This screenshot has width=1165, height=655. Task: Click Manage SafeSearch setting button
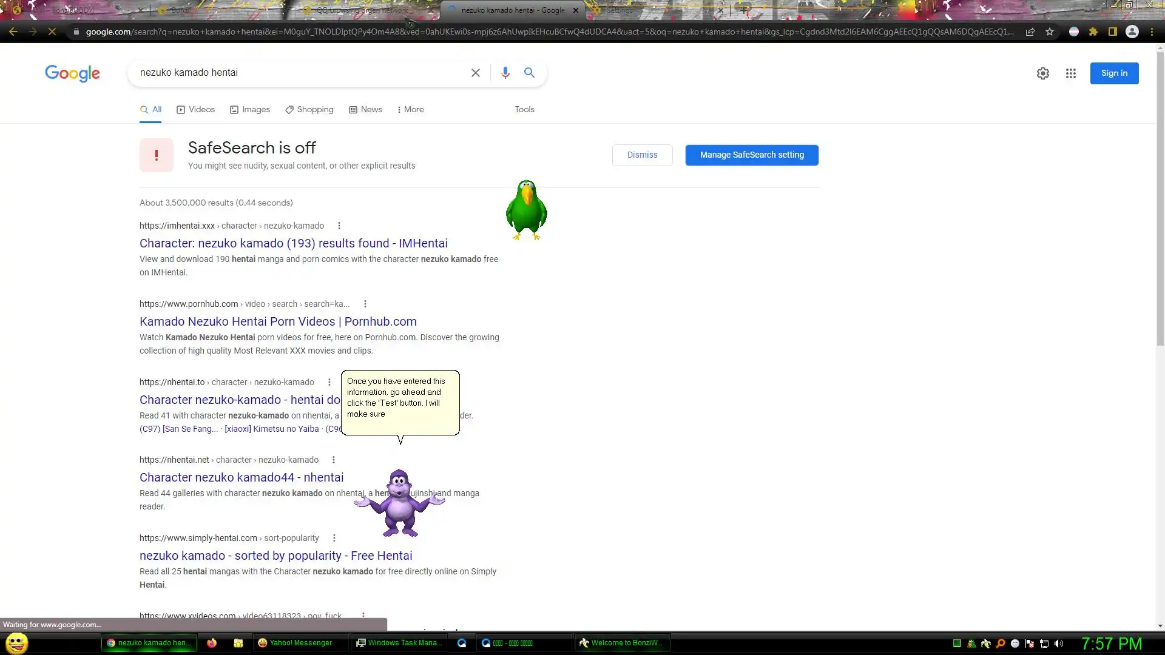point(751,155)
